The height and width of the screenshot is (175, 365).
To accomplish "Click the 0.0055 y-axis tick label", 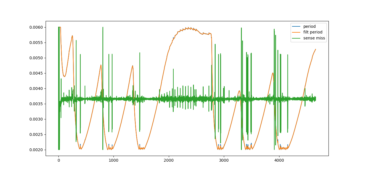I will point(36,43).
